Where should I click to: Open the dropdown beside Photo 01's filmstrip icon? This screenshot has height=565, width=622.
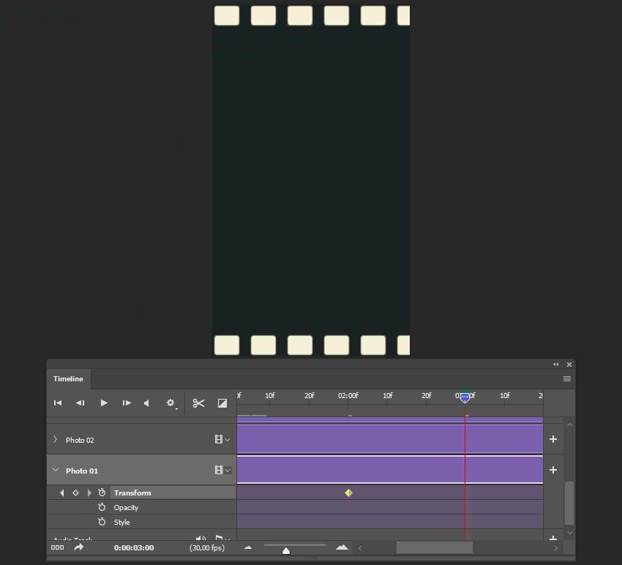(229, 470)
